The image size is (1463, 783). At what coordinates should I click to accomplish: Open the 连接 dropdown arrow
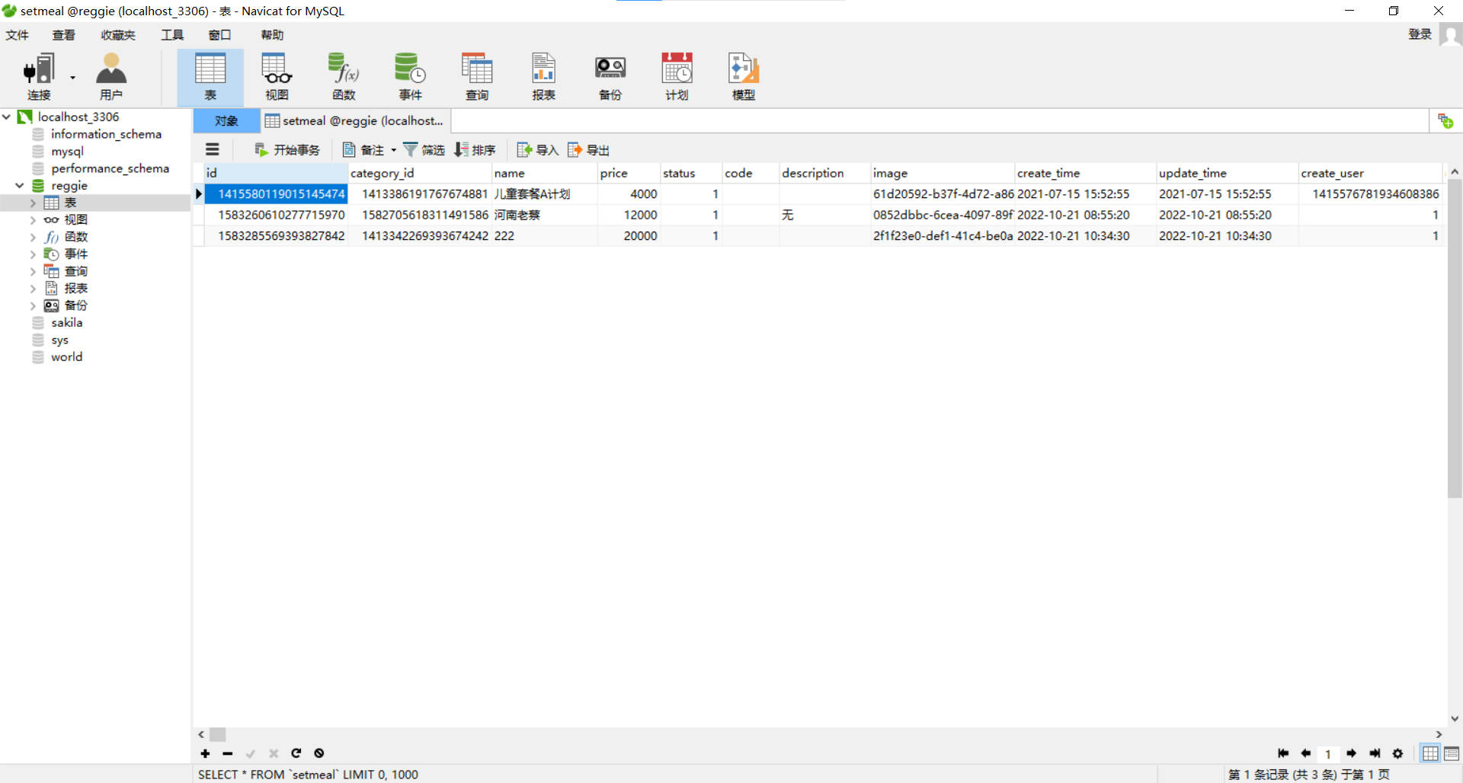click(73, 77)
